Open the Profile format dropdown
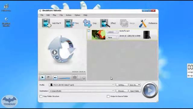The height and width of the screenshot is (109, 193). [x=82, y=85]
